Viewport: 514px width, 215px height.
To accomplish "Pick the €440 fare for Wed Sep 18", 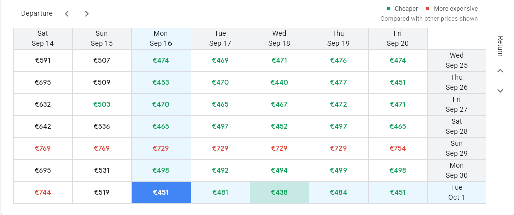I will (279, 82).
